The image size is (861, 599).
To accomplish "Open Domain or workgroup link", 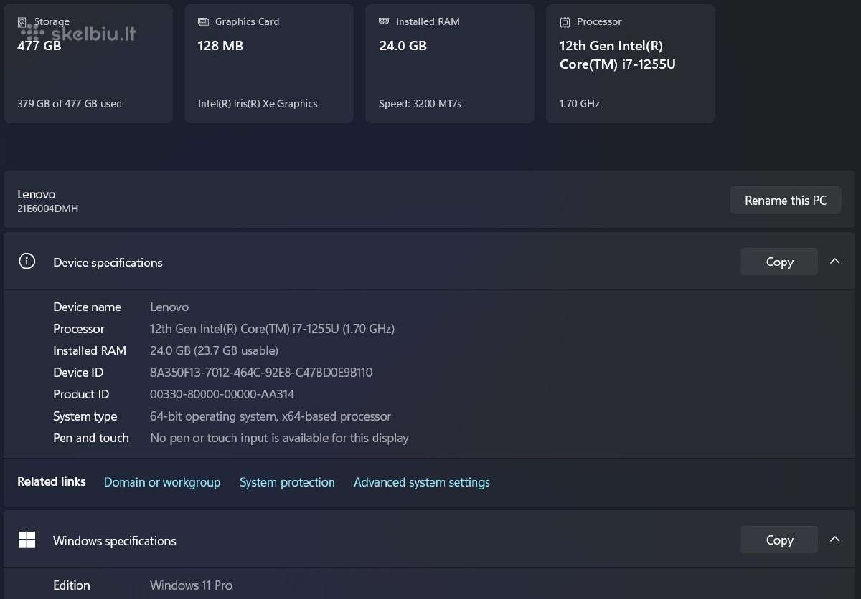I will (162, 482).
